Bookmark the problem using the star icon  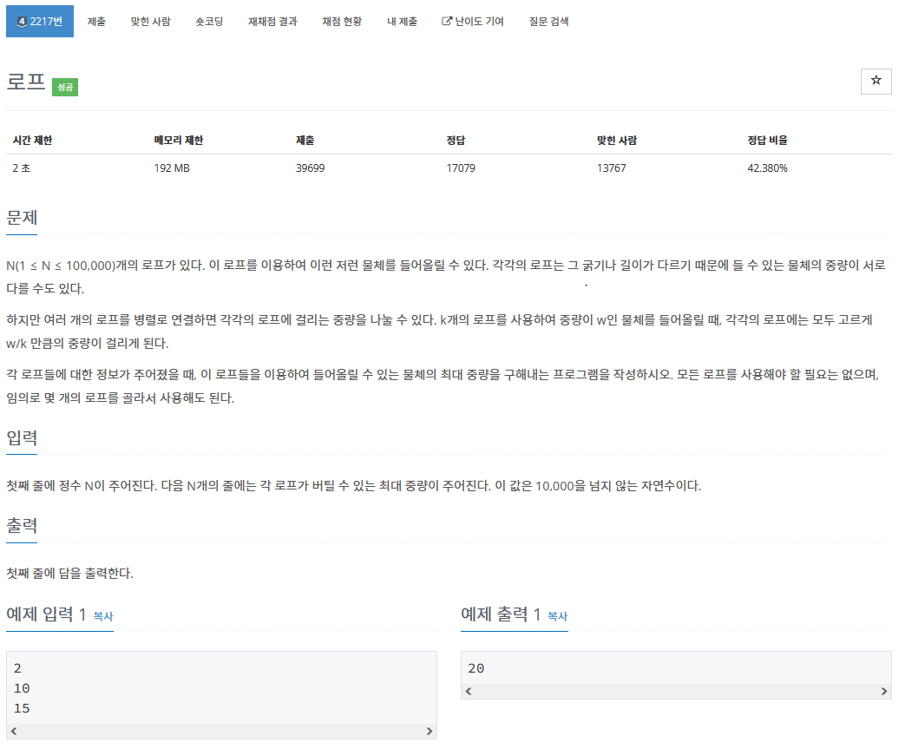point(875,81)
